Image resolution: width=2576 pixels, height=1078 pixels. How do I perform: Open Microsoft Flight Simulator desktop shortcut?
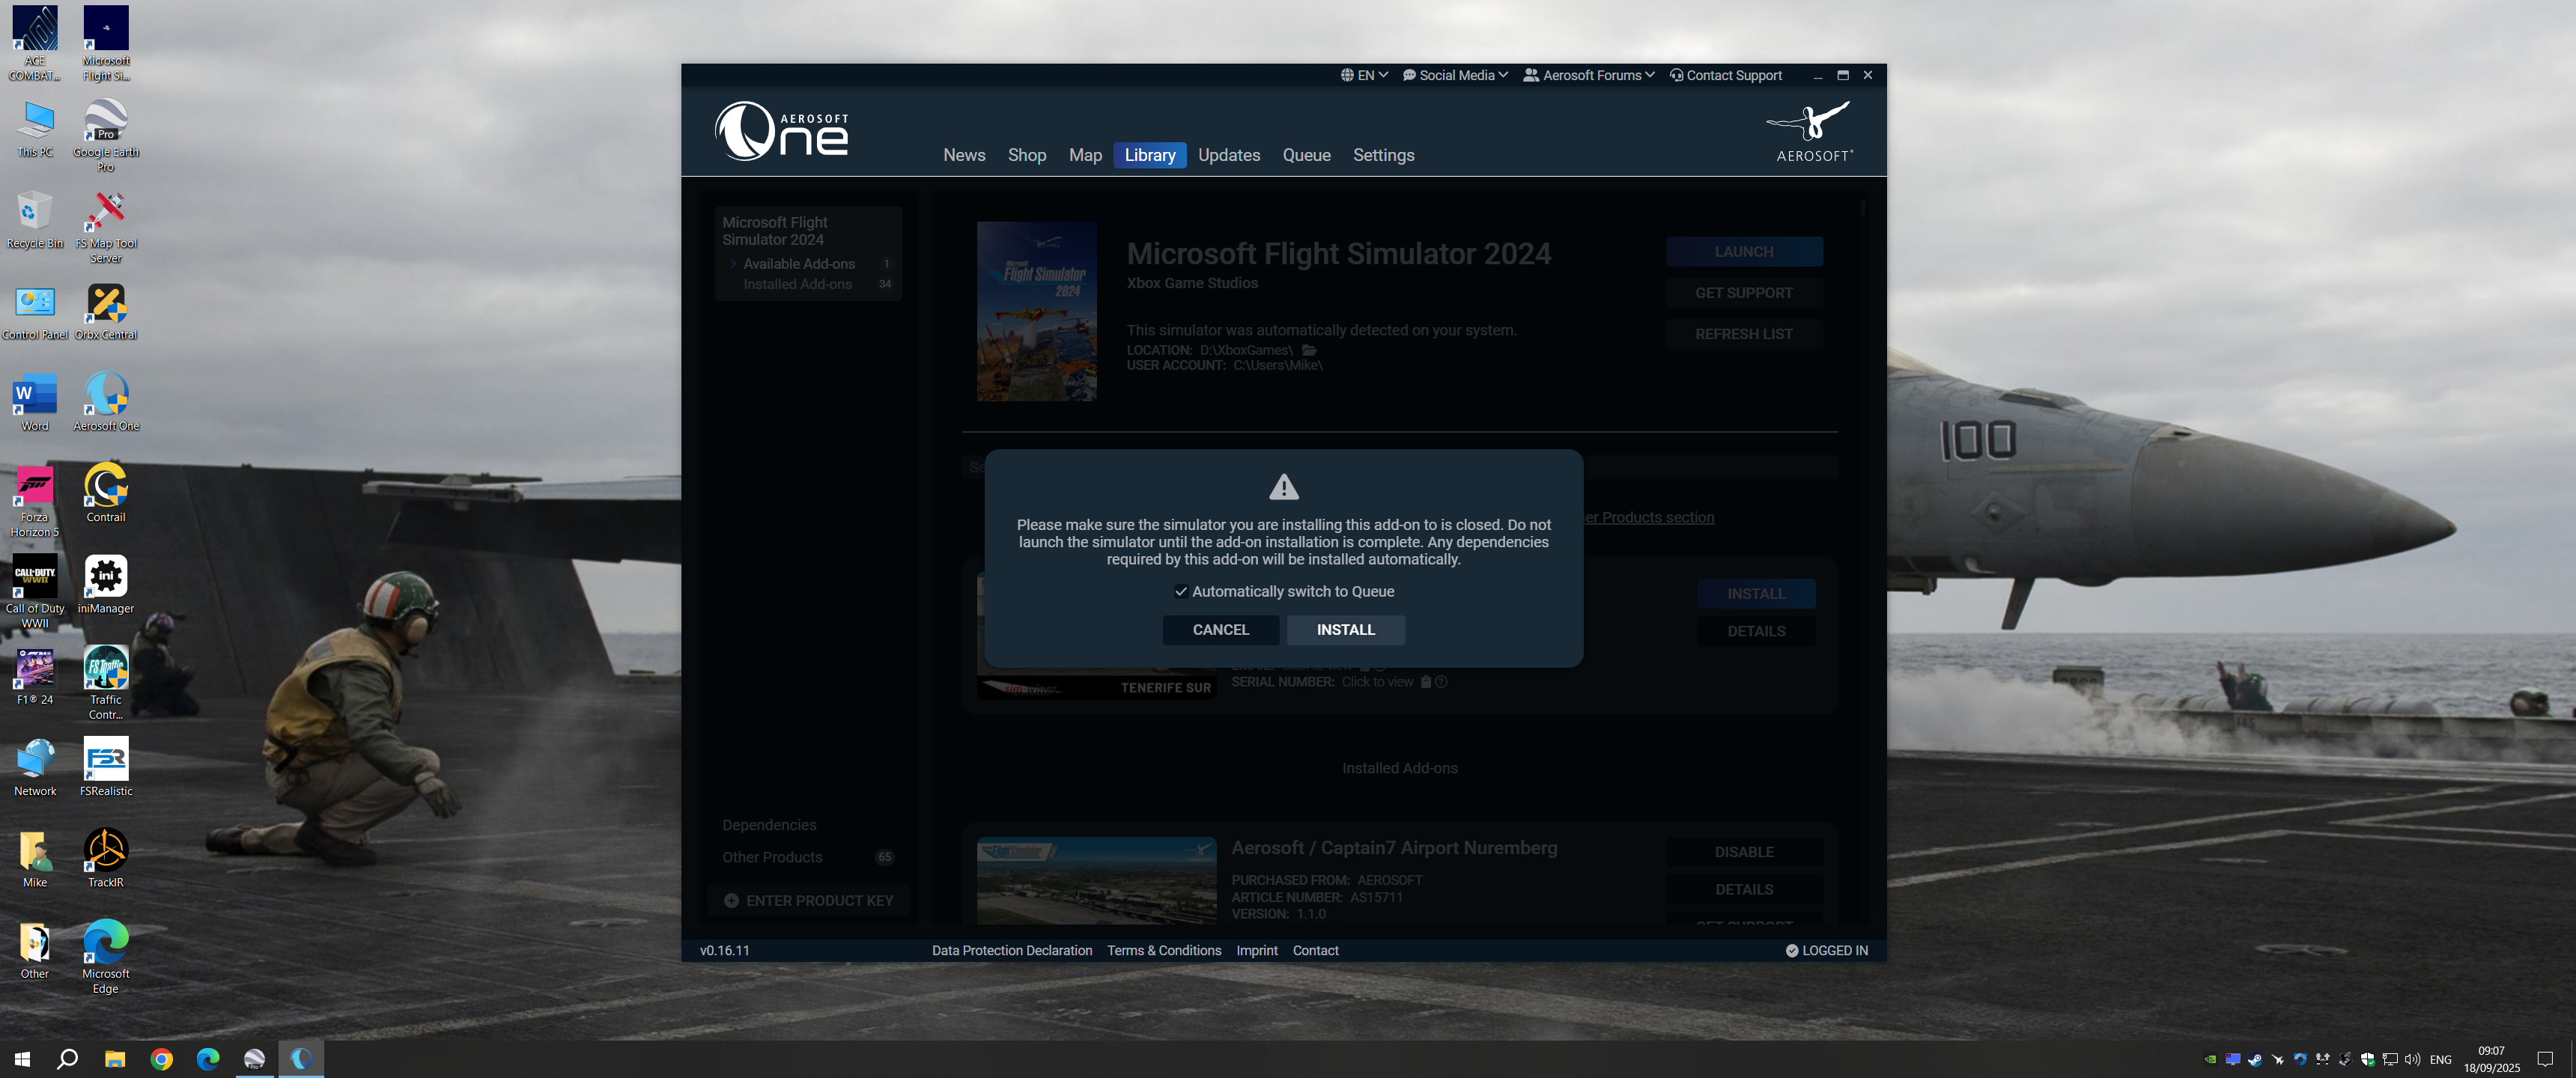106,44
